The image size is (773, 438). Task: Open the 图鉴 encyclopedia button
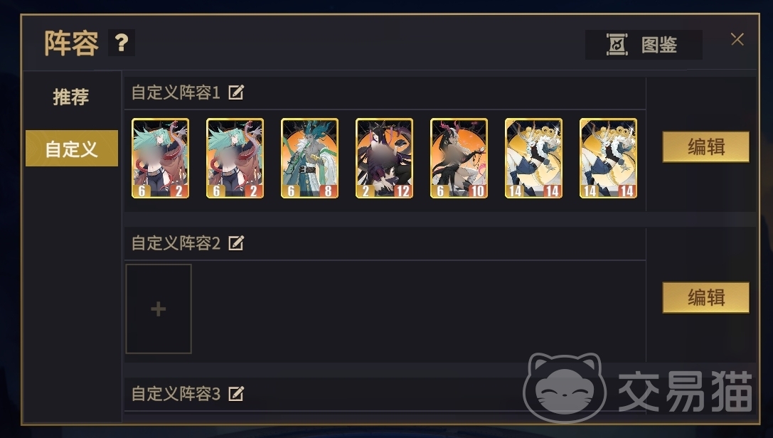[x=644, y=45]
